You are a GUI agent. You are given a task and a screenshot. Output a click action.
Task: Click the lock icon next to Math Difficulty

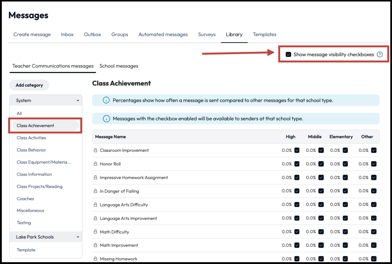95,232
